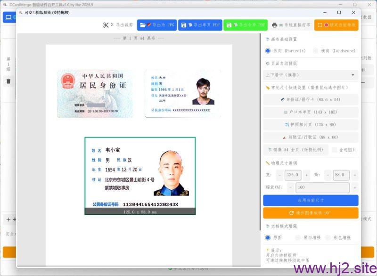Click 导出单页 PDF button
Image resolution: width=377 pixels, height=276 pixels.
pos(200,25)
